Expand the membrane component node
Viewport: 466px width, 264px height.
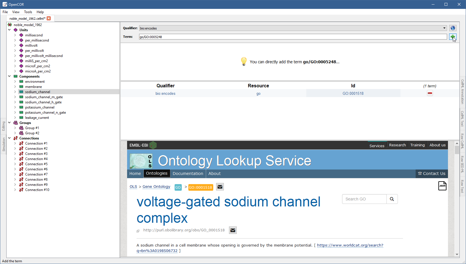click(15, 87)
